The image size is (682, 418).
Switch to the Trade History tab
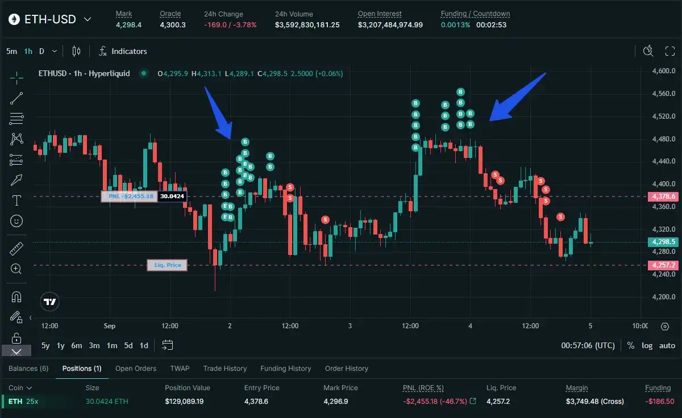point(224,369)
